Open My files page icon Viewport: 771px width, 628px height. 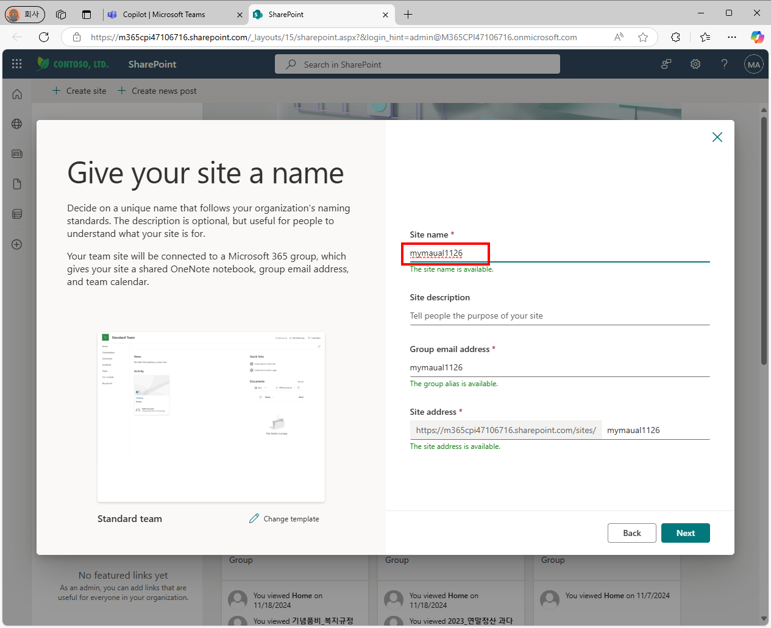(x=17, y=184)
